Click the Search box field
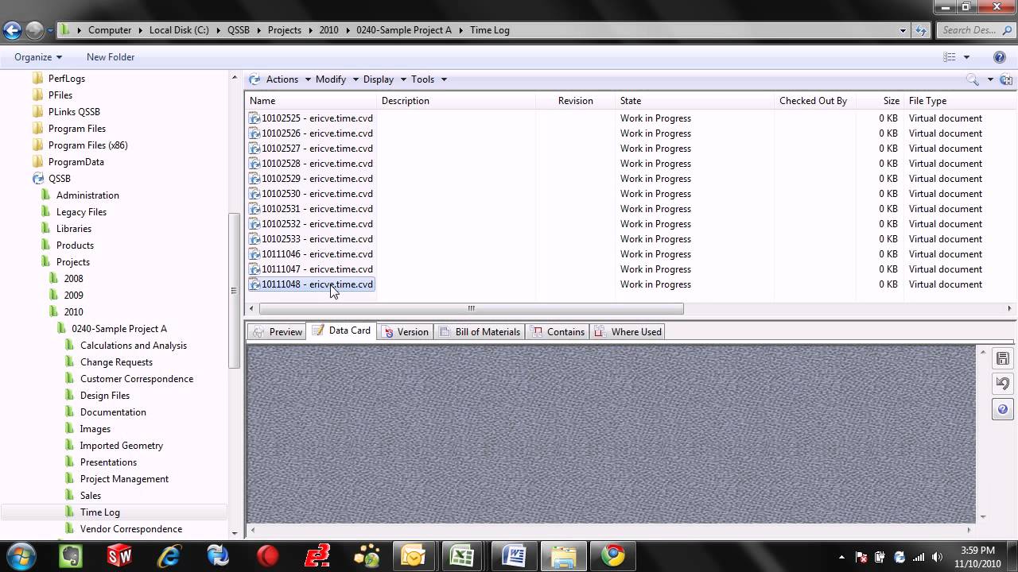The image size is (1018, 572). click(975, 30)
